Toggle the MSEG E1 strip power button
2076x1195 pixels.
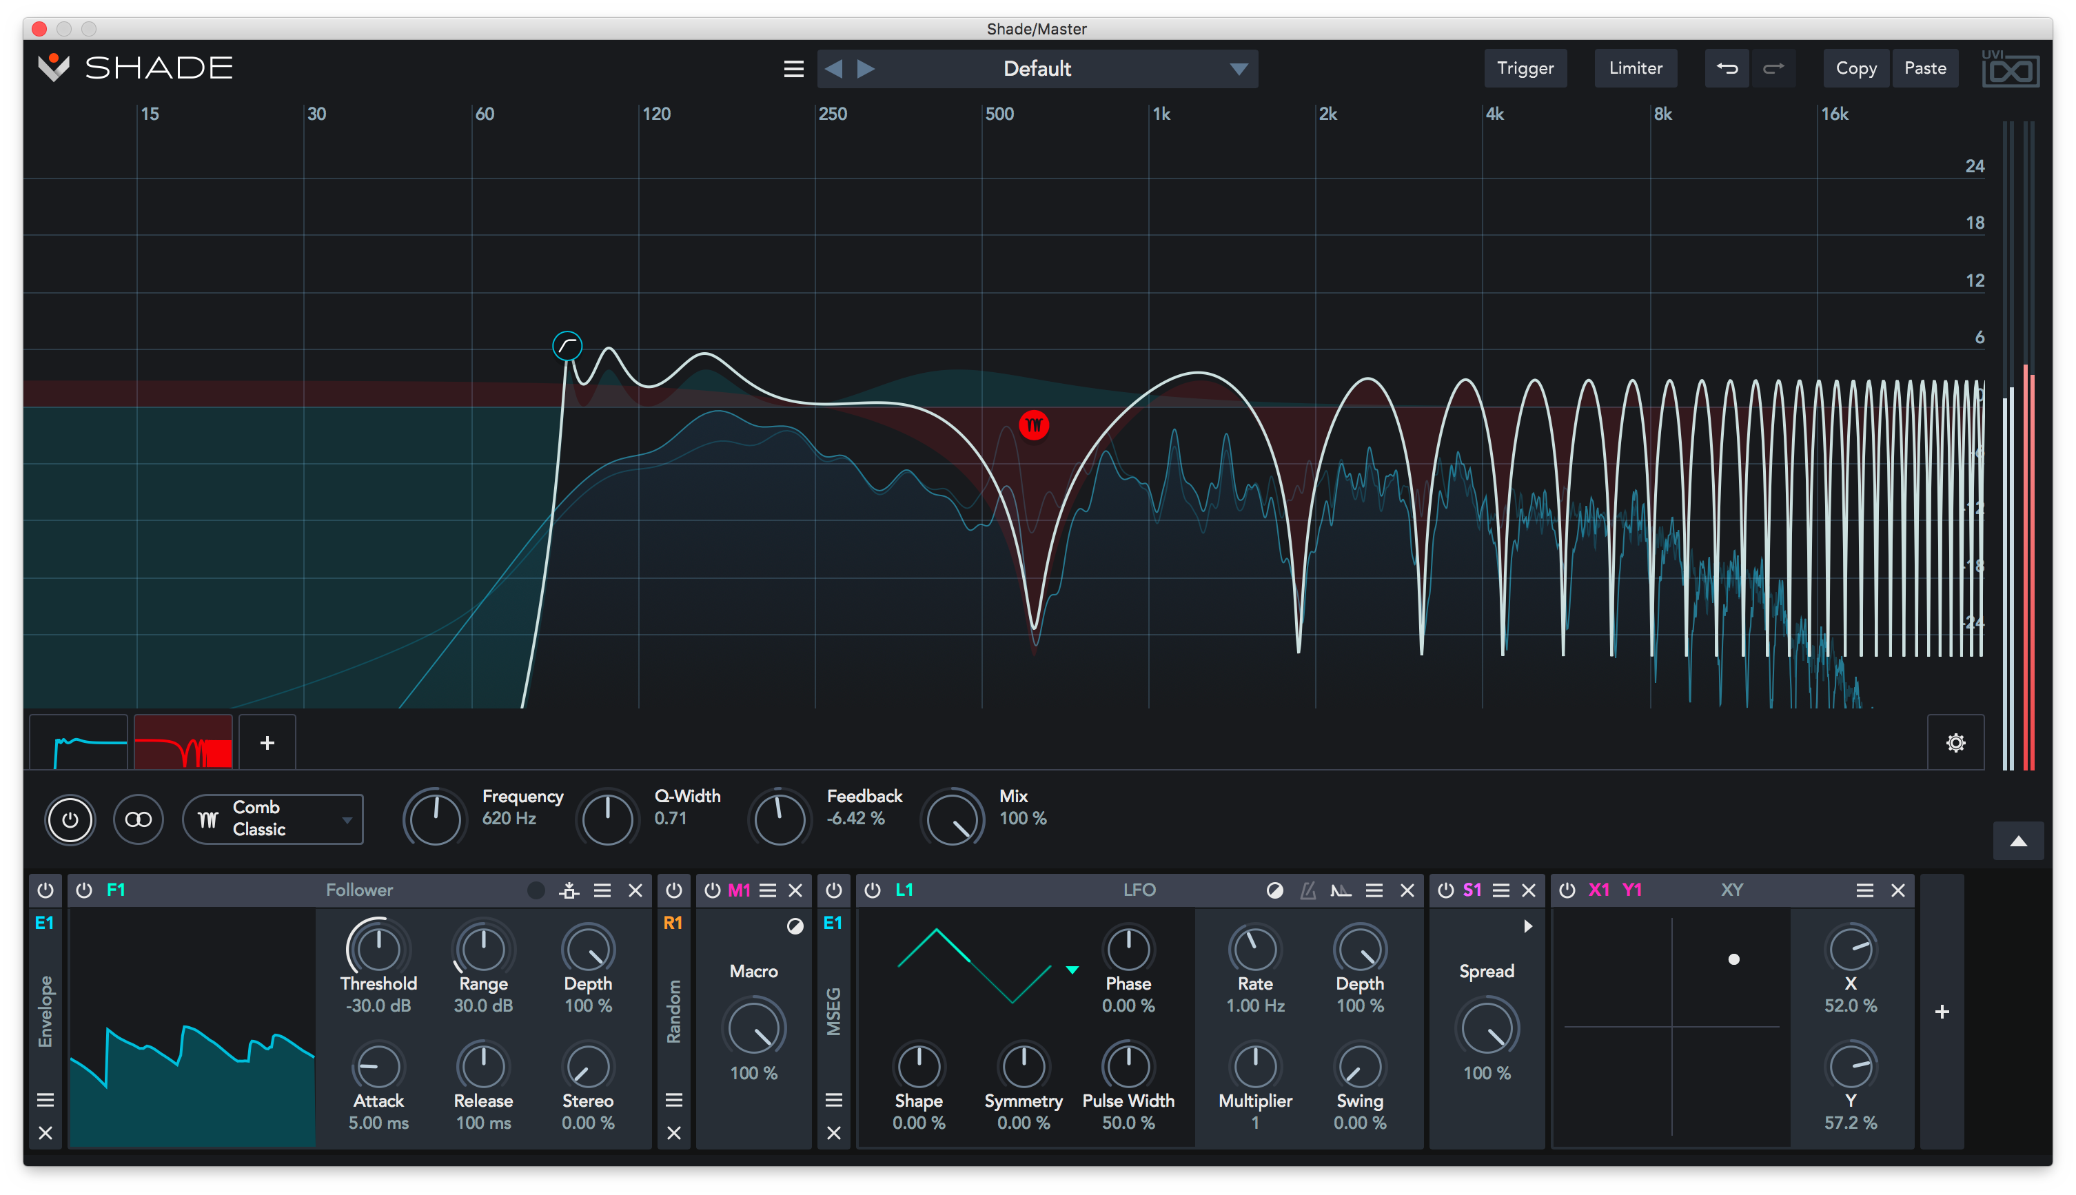(x=833, y=890)
